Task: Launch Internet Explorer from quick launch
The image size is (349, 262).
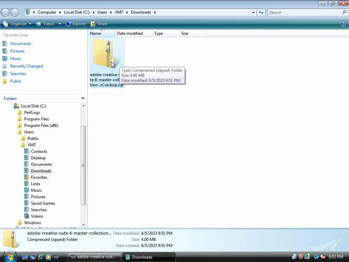Action: click(x=41, y=257)
